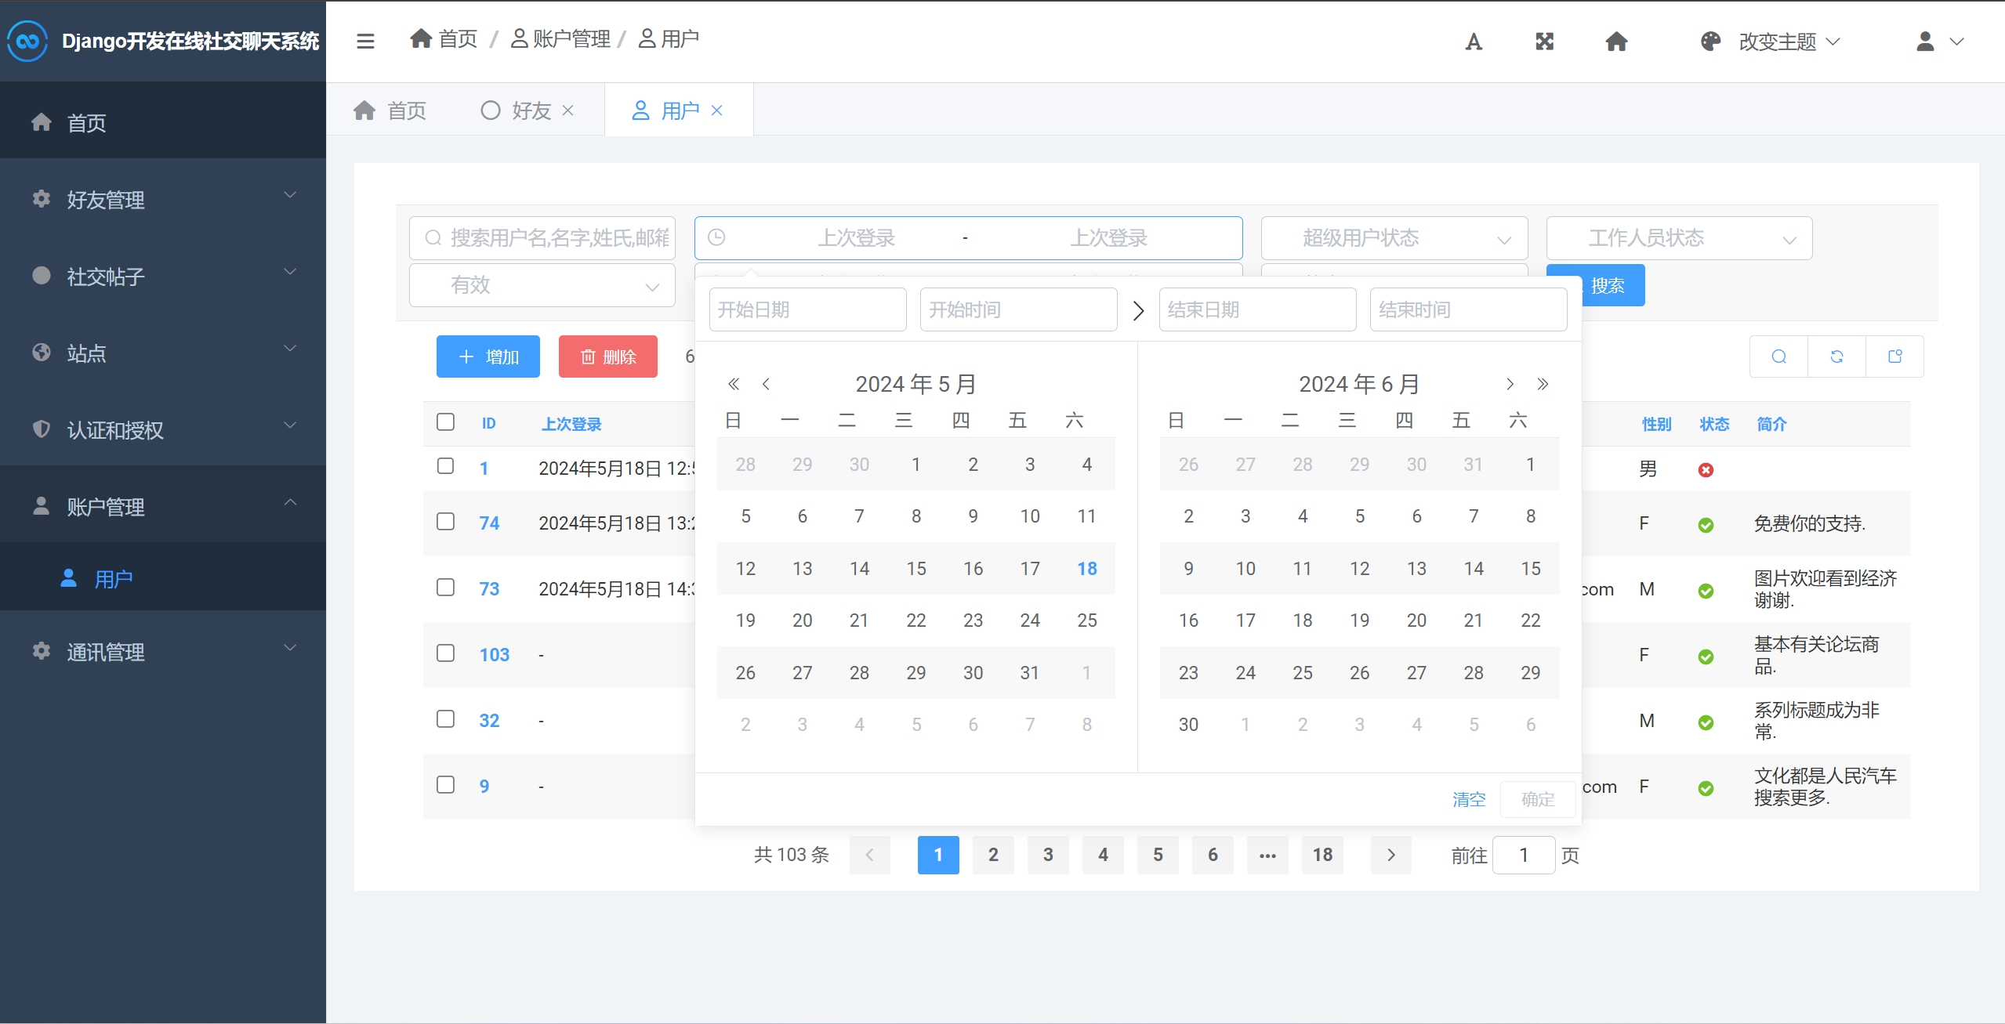
Task: Go to previous month in calendar
Action: (x=766, y=384)
